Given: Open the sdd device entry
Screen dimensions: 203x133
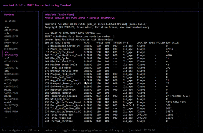Looking at the screenshot, I should 7,46.
